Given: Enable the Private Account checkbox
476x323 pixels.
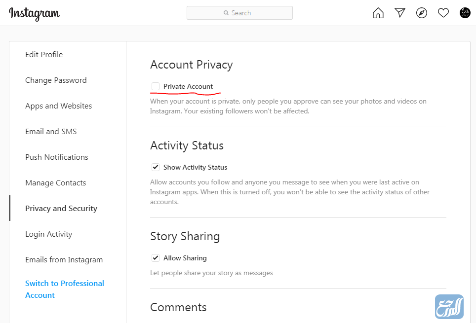Looking at the screenshot, I should [156, 86].
